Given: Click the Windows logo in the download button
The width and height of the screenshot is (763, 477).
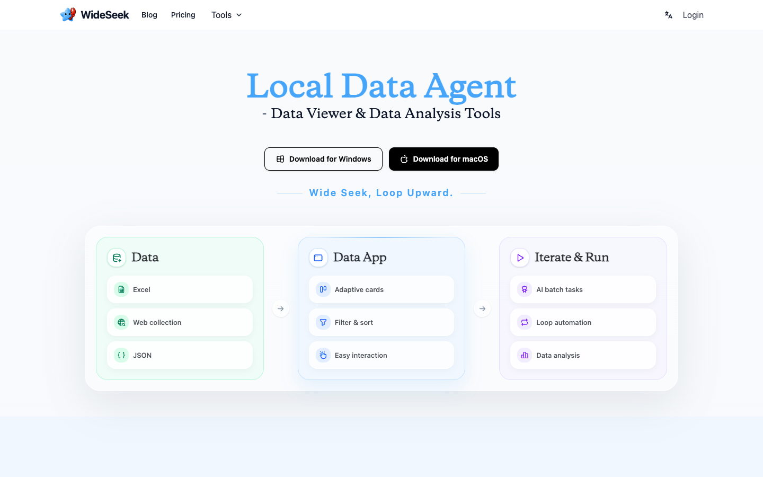Looking at the screenshot, I should pos(280,159).
